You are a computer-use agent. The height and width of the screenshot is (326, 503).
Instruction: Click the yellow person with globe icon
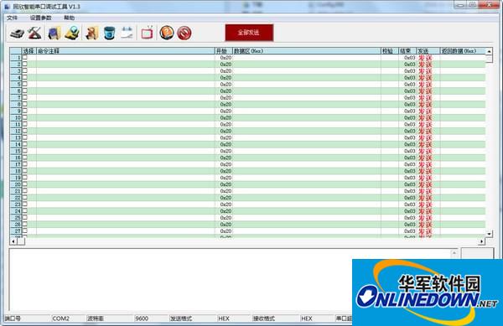(x=72, y=33)
